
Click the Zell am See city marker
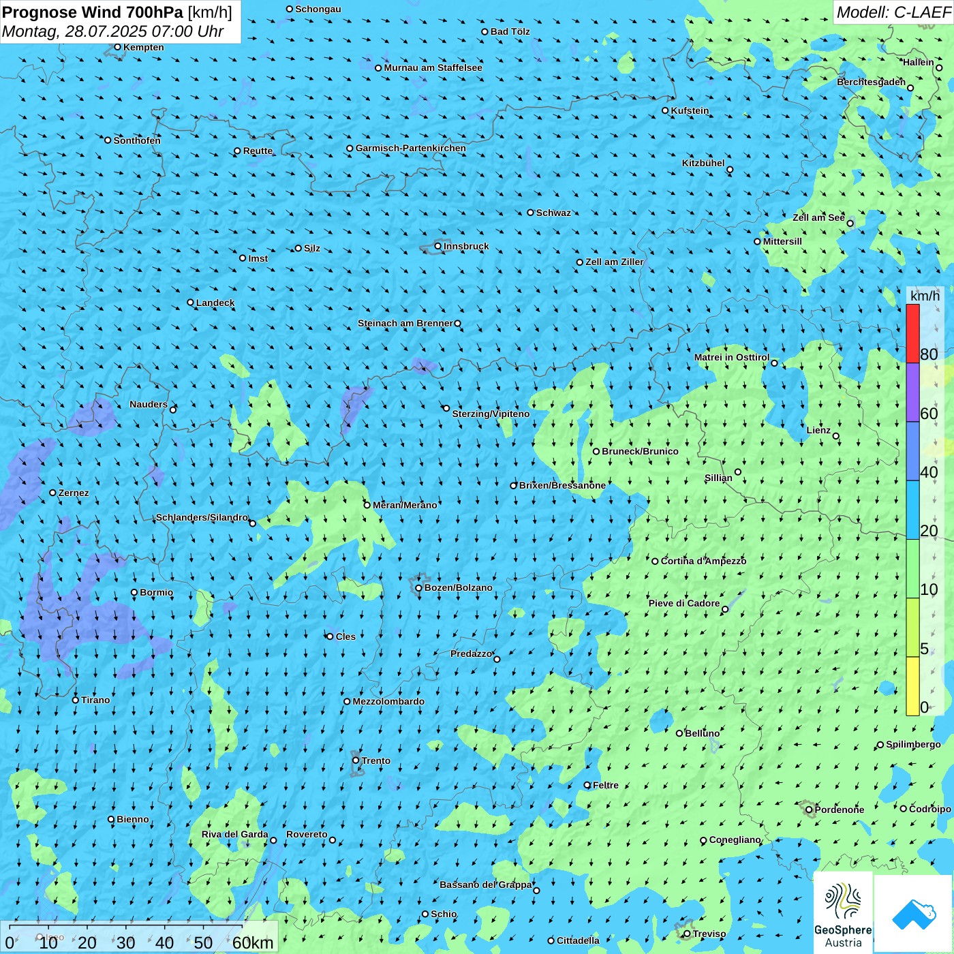(x=850, y=223)
